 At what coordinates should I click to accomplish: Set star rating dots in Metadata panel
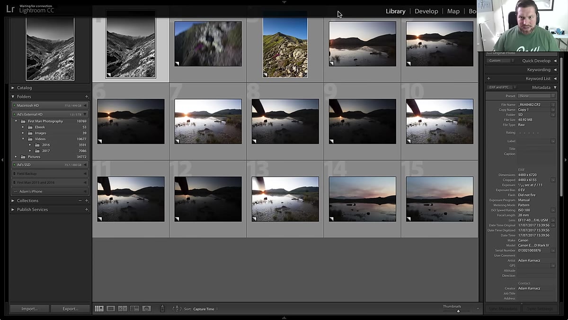(x=528, y=133)
